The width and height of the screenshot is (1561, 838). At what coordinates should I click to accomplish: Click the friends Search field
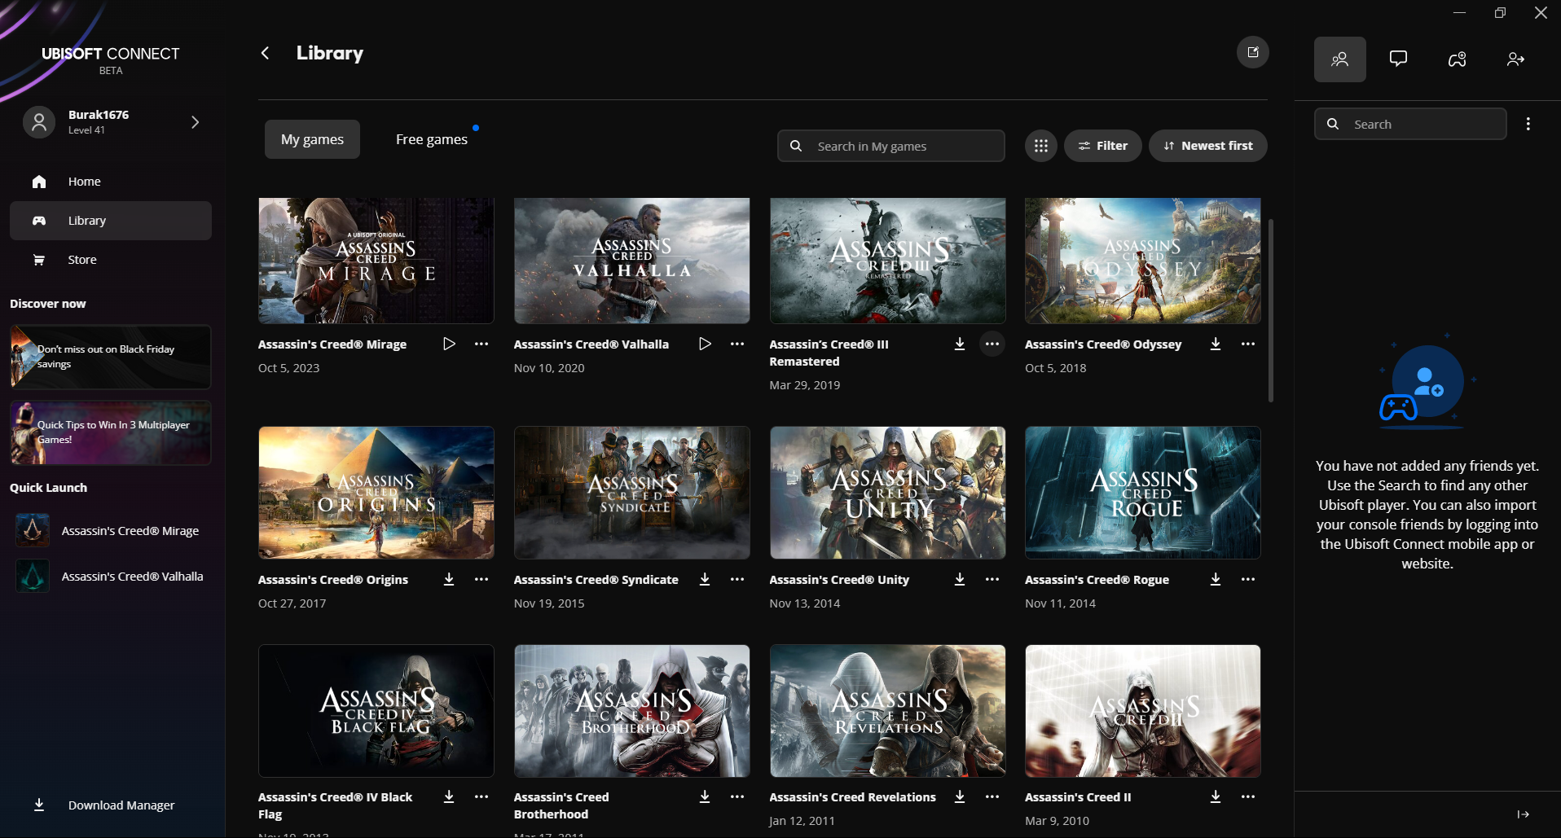point(1410,124)
